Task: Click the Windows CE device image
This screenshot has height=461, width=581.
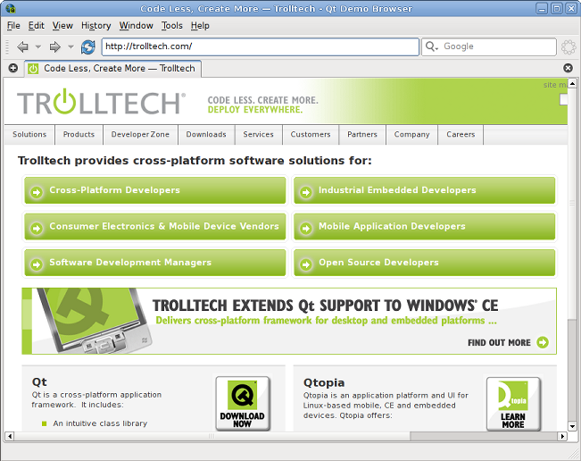Action: click(95, 321)
